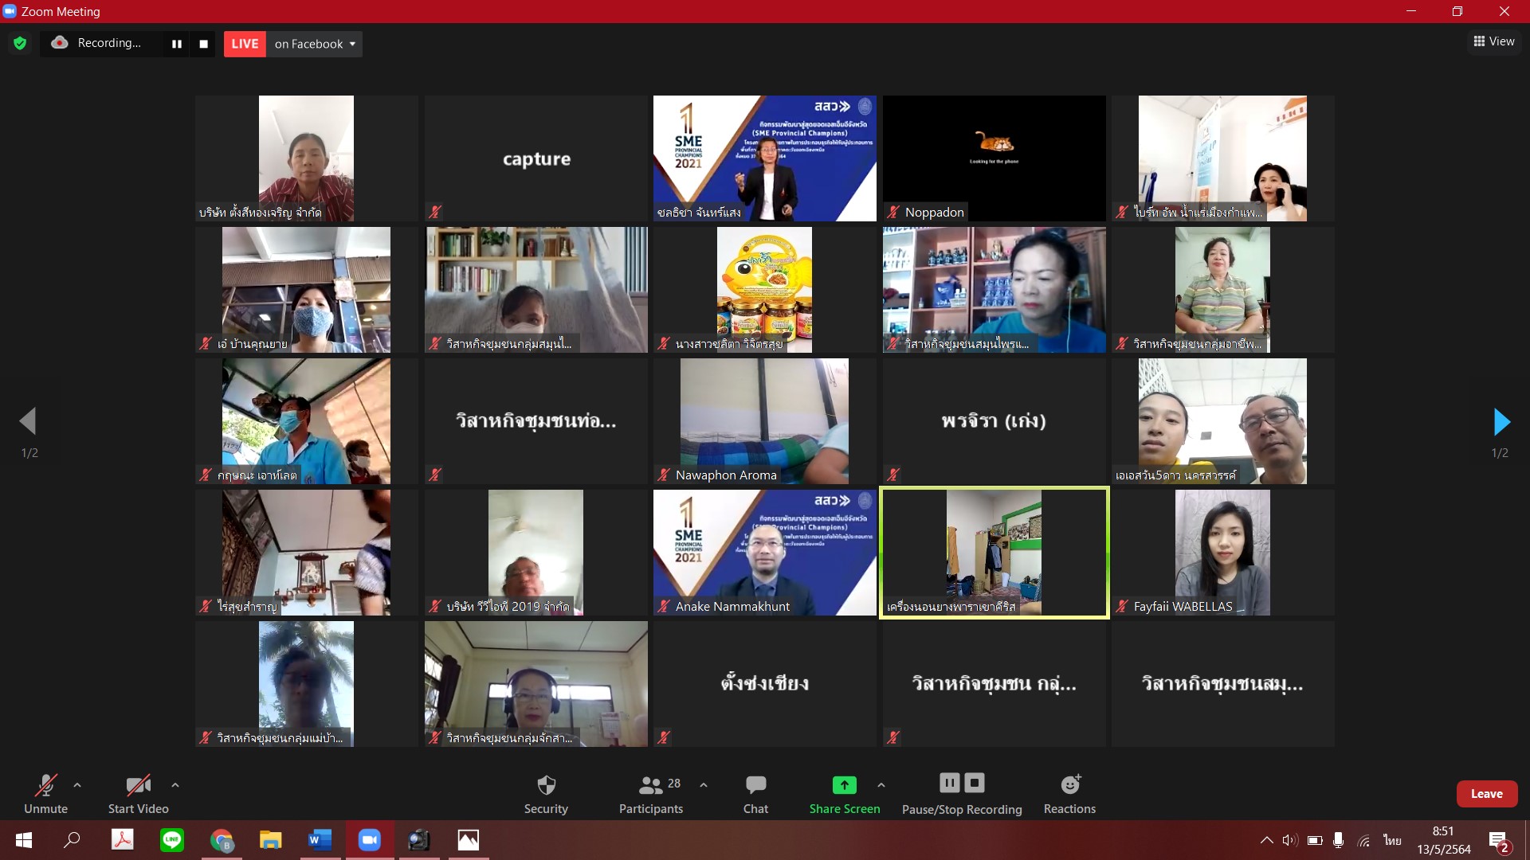This screenshot has height=860, width=1530.
Task: Select the Anake Nammakhunt video tile
Action: [x=764, y=552]
